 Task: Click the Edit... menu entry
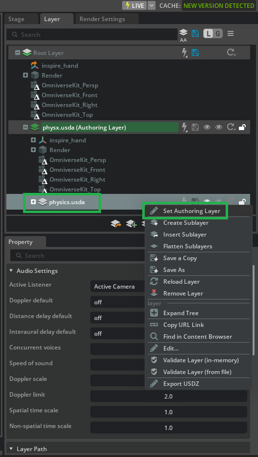point(171,349)
